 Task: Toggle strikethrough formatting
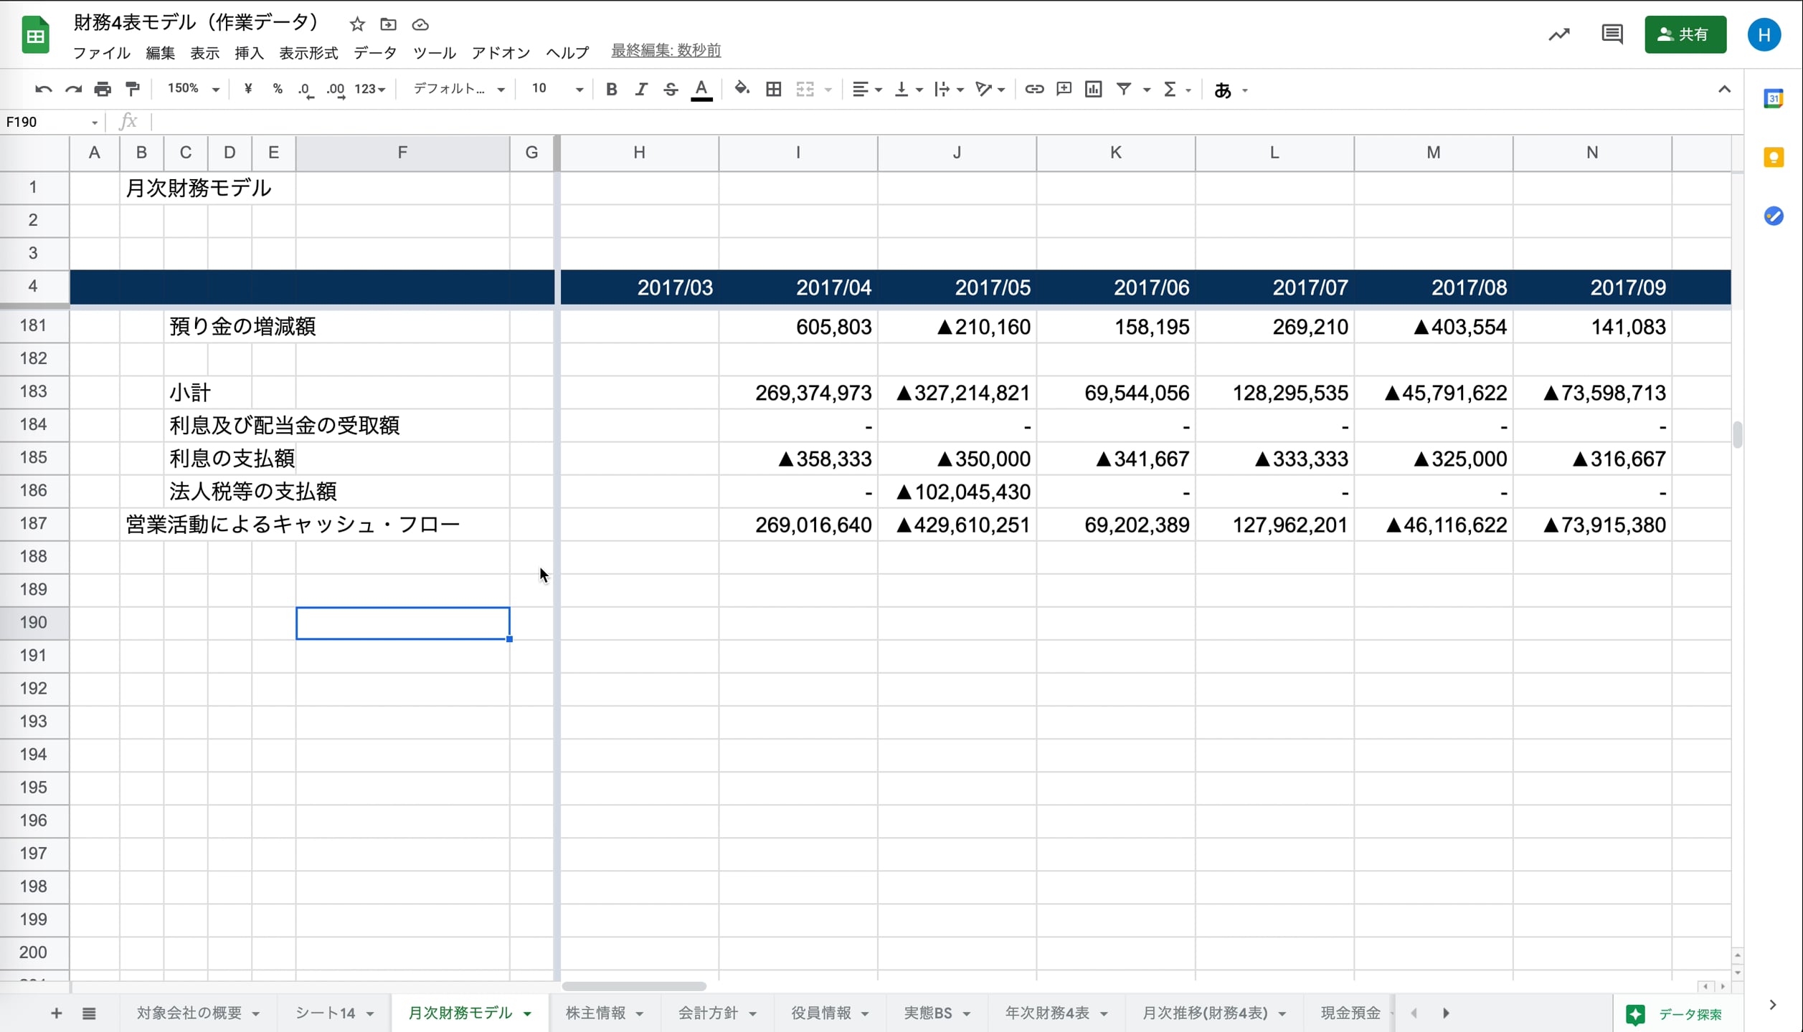(671, 89)
